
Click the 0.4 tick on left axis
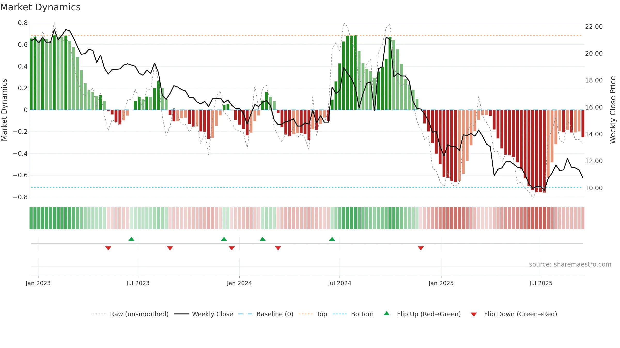pyautogui.click(x=23, y=67)
